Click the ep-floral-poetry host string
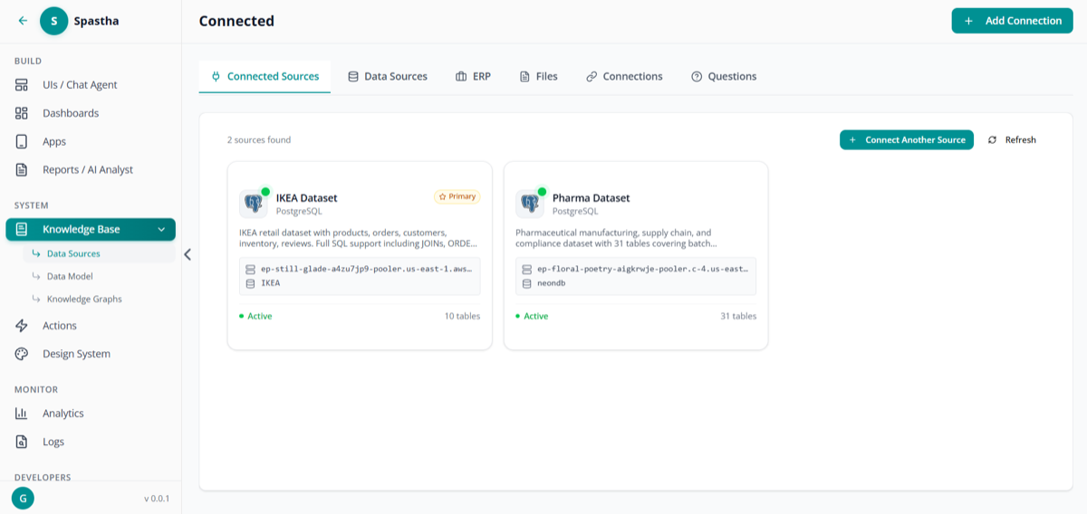This screenshot has width=1087, height=514. (642, 270)
